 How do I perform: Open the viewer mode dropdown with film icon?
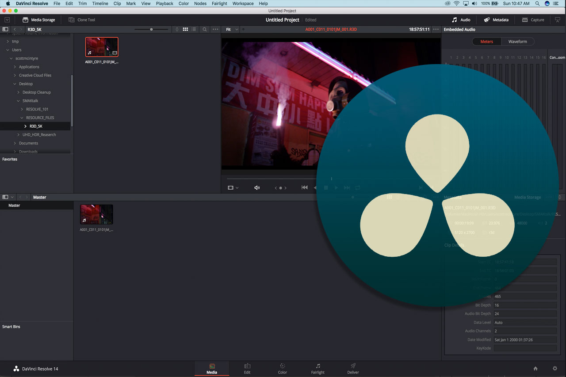[233, 188]
